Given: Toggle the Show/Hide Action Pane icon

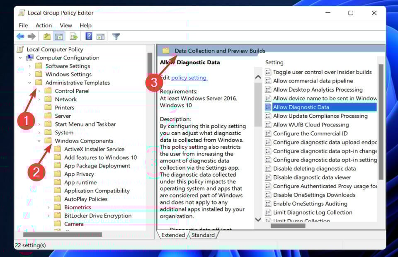Looking at the screenshot, I should 100,36.
